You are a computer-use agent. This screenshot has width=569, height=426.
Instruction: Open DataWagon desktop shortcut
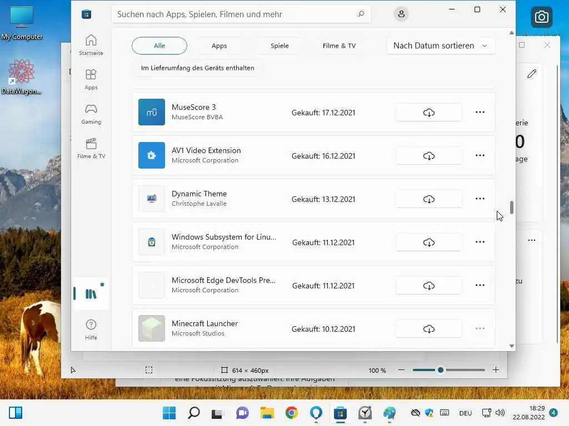(22, 77)
